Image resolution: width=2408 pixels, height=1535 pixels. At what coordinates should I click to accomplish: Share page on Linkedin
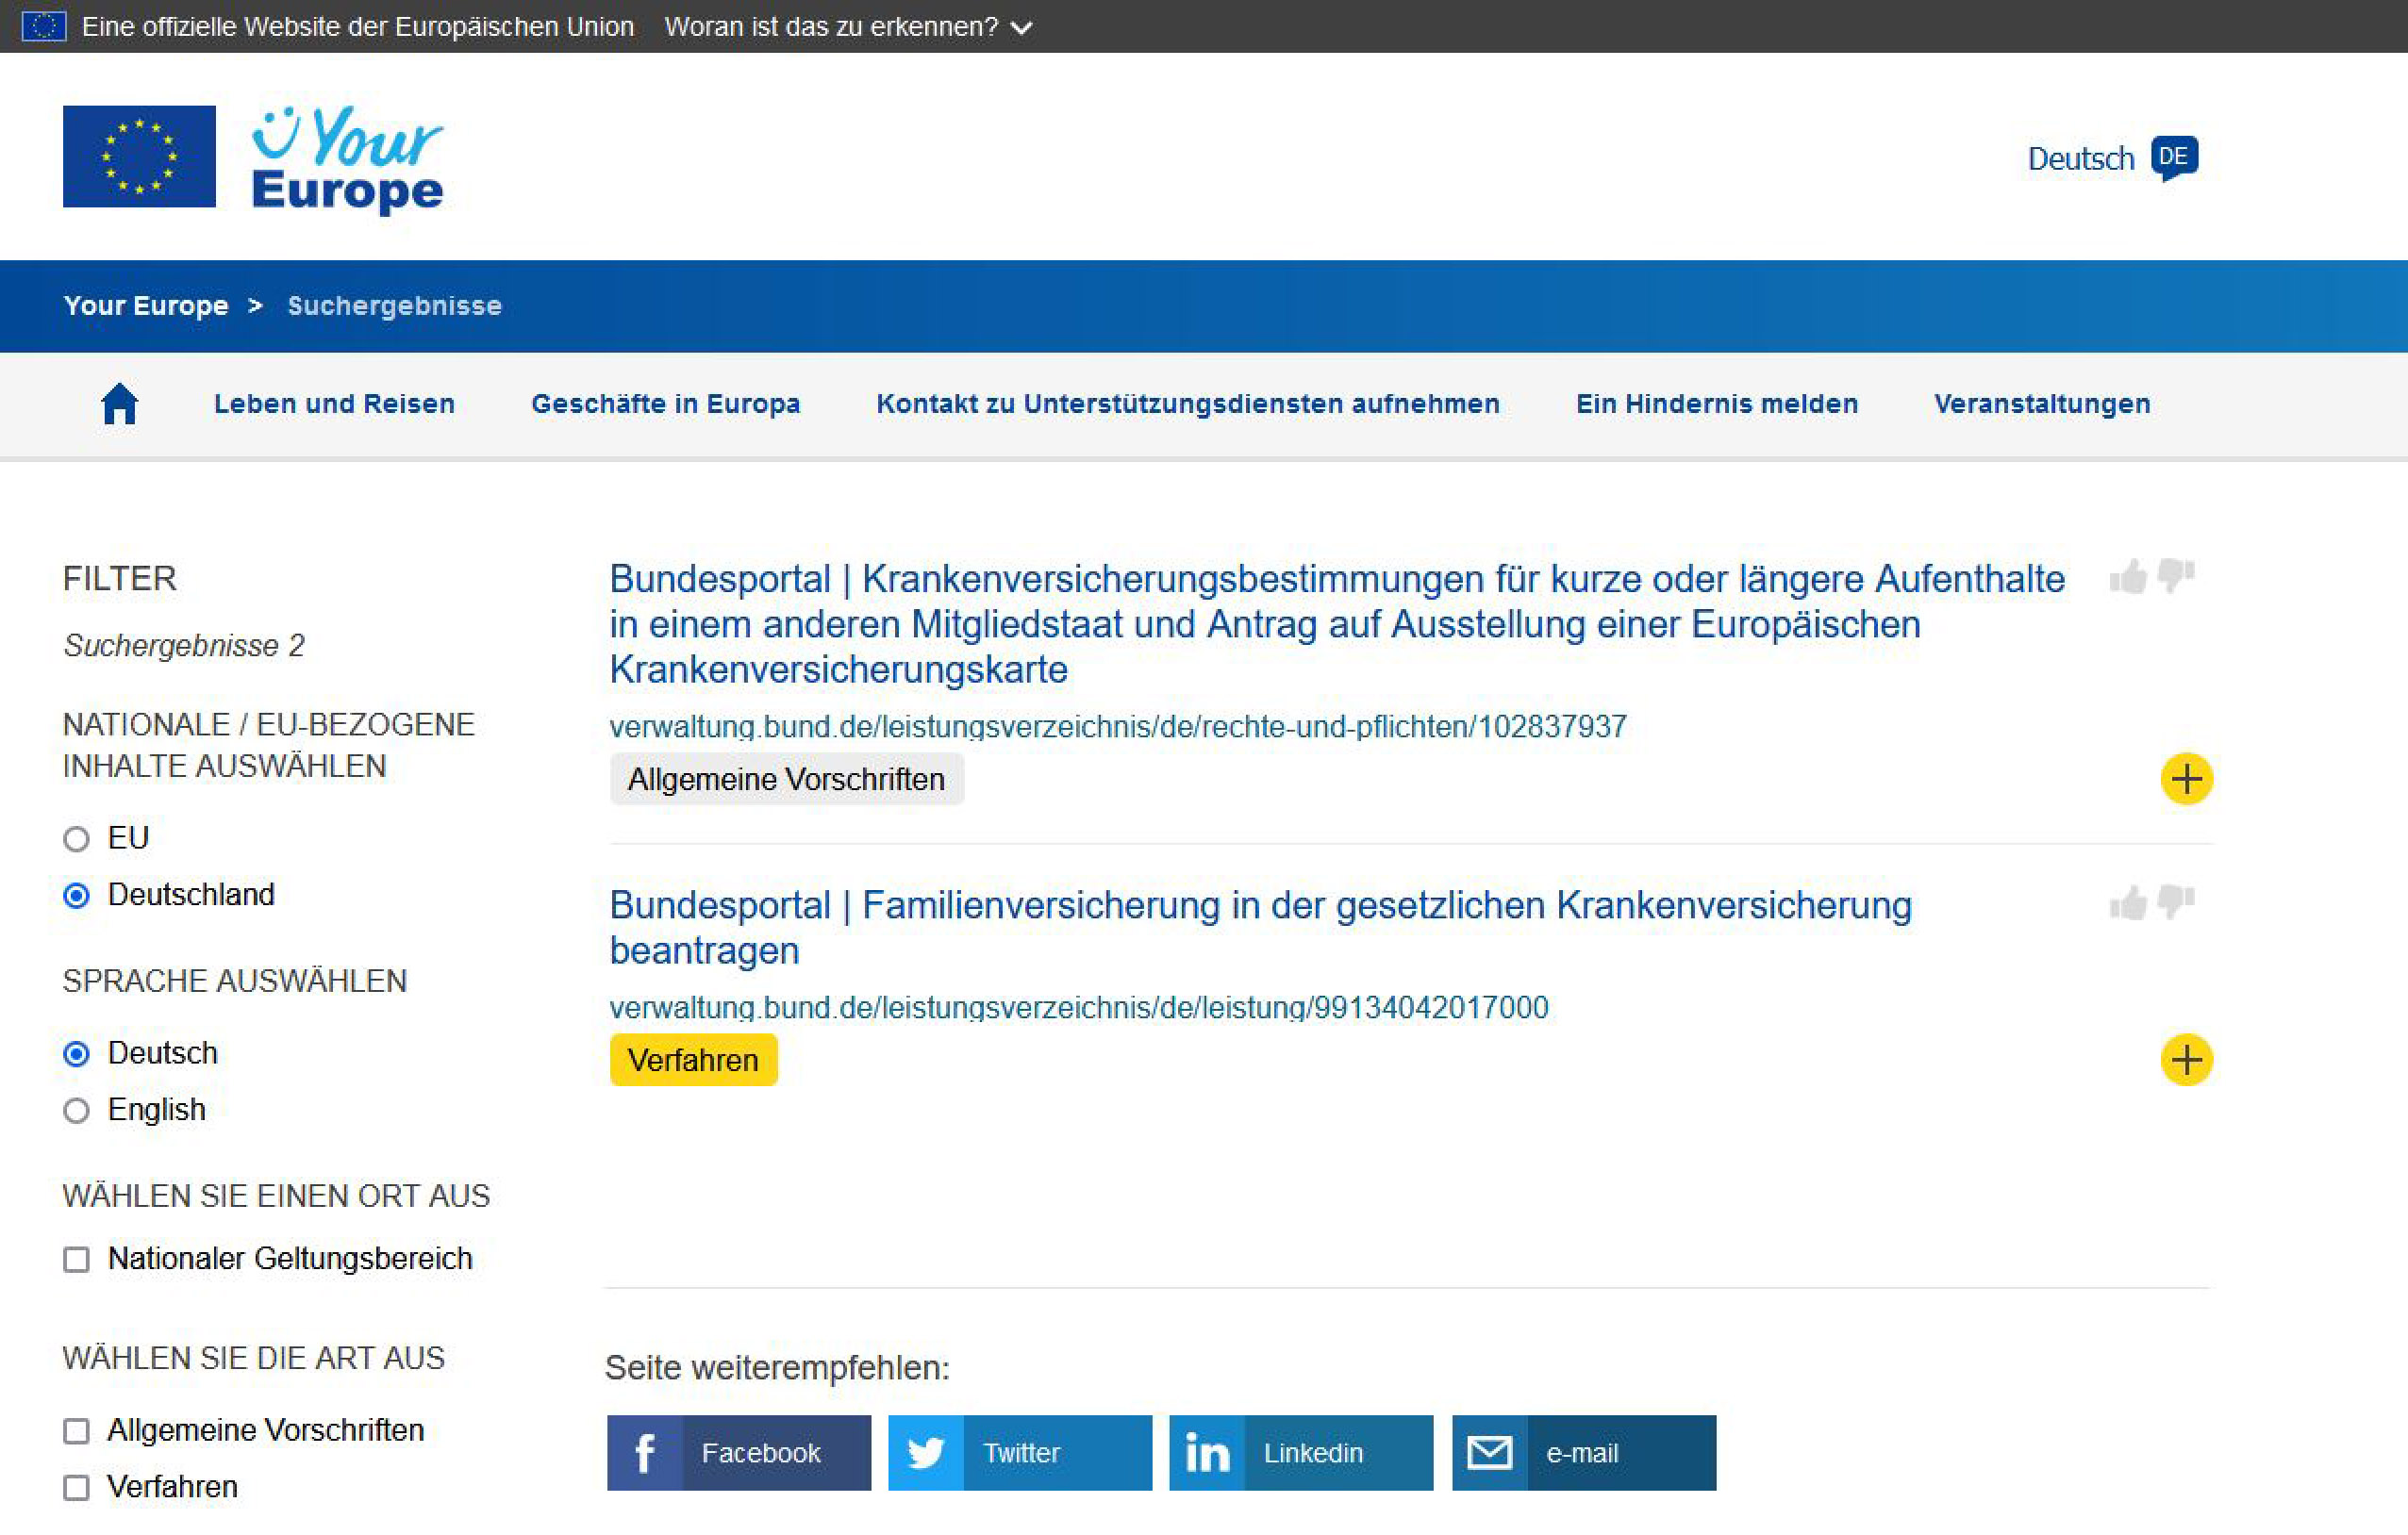tap(1300, 1452)
